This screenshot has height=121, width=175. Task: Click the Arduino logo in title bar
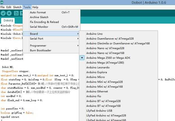[x=2, y=2]
